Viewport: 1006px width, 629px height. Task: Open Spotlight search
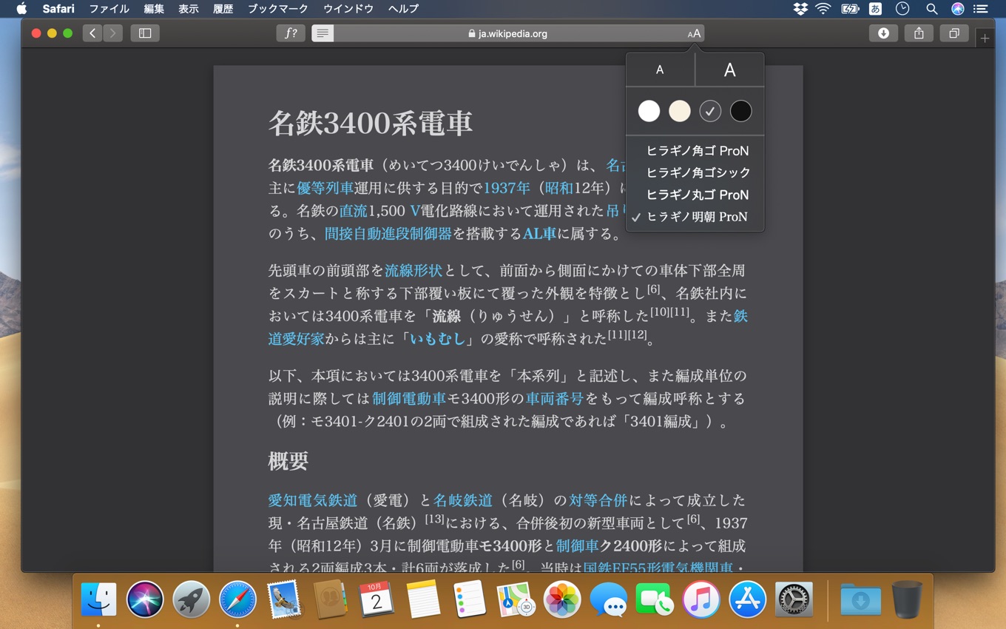(x=931, y=9)
